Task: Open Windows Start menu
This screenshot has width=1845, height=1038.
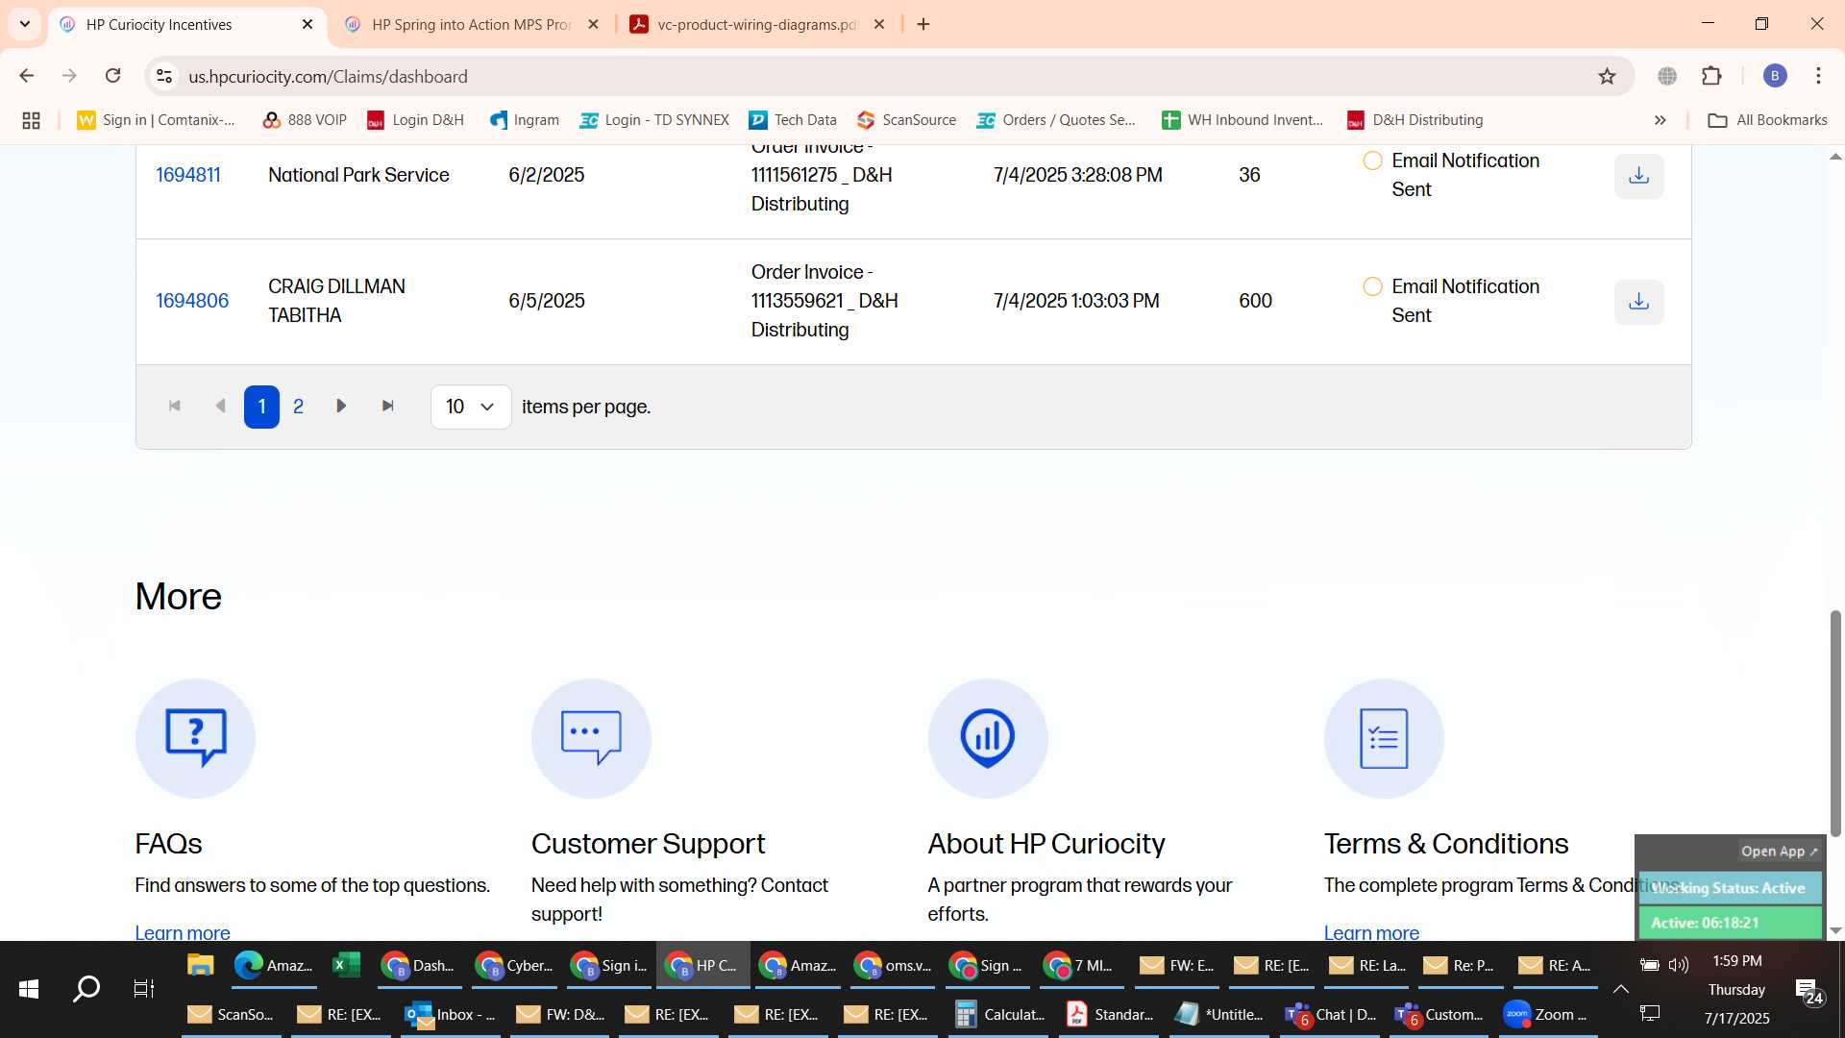Action: click(x=29, y=989)
